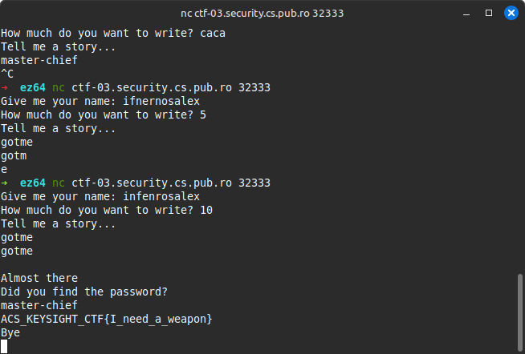Screen dimensions: 525x354
Task: Click the word 'caca' on first line
Action: (x=213, y=34)
